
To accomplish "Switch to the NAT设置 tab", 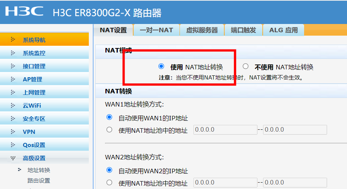I will [x=113, y=30].
